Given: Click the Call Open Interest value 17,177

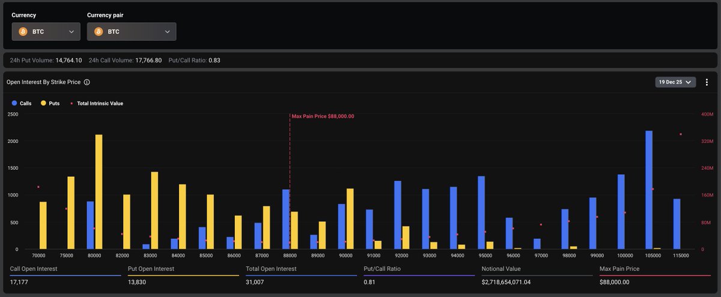Looking at the screenshot, I should point(19,282).
